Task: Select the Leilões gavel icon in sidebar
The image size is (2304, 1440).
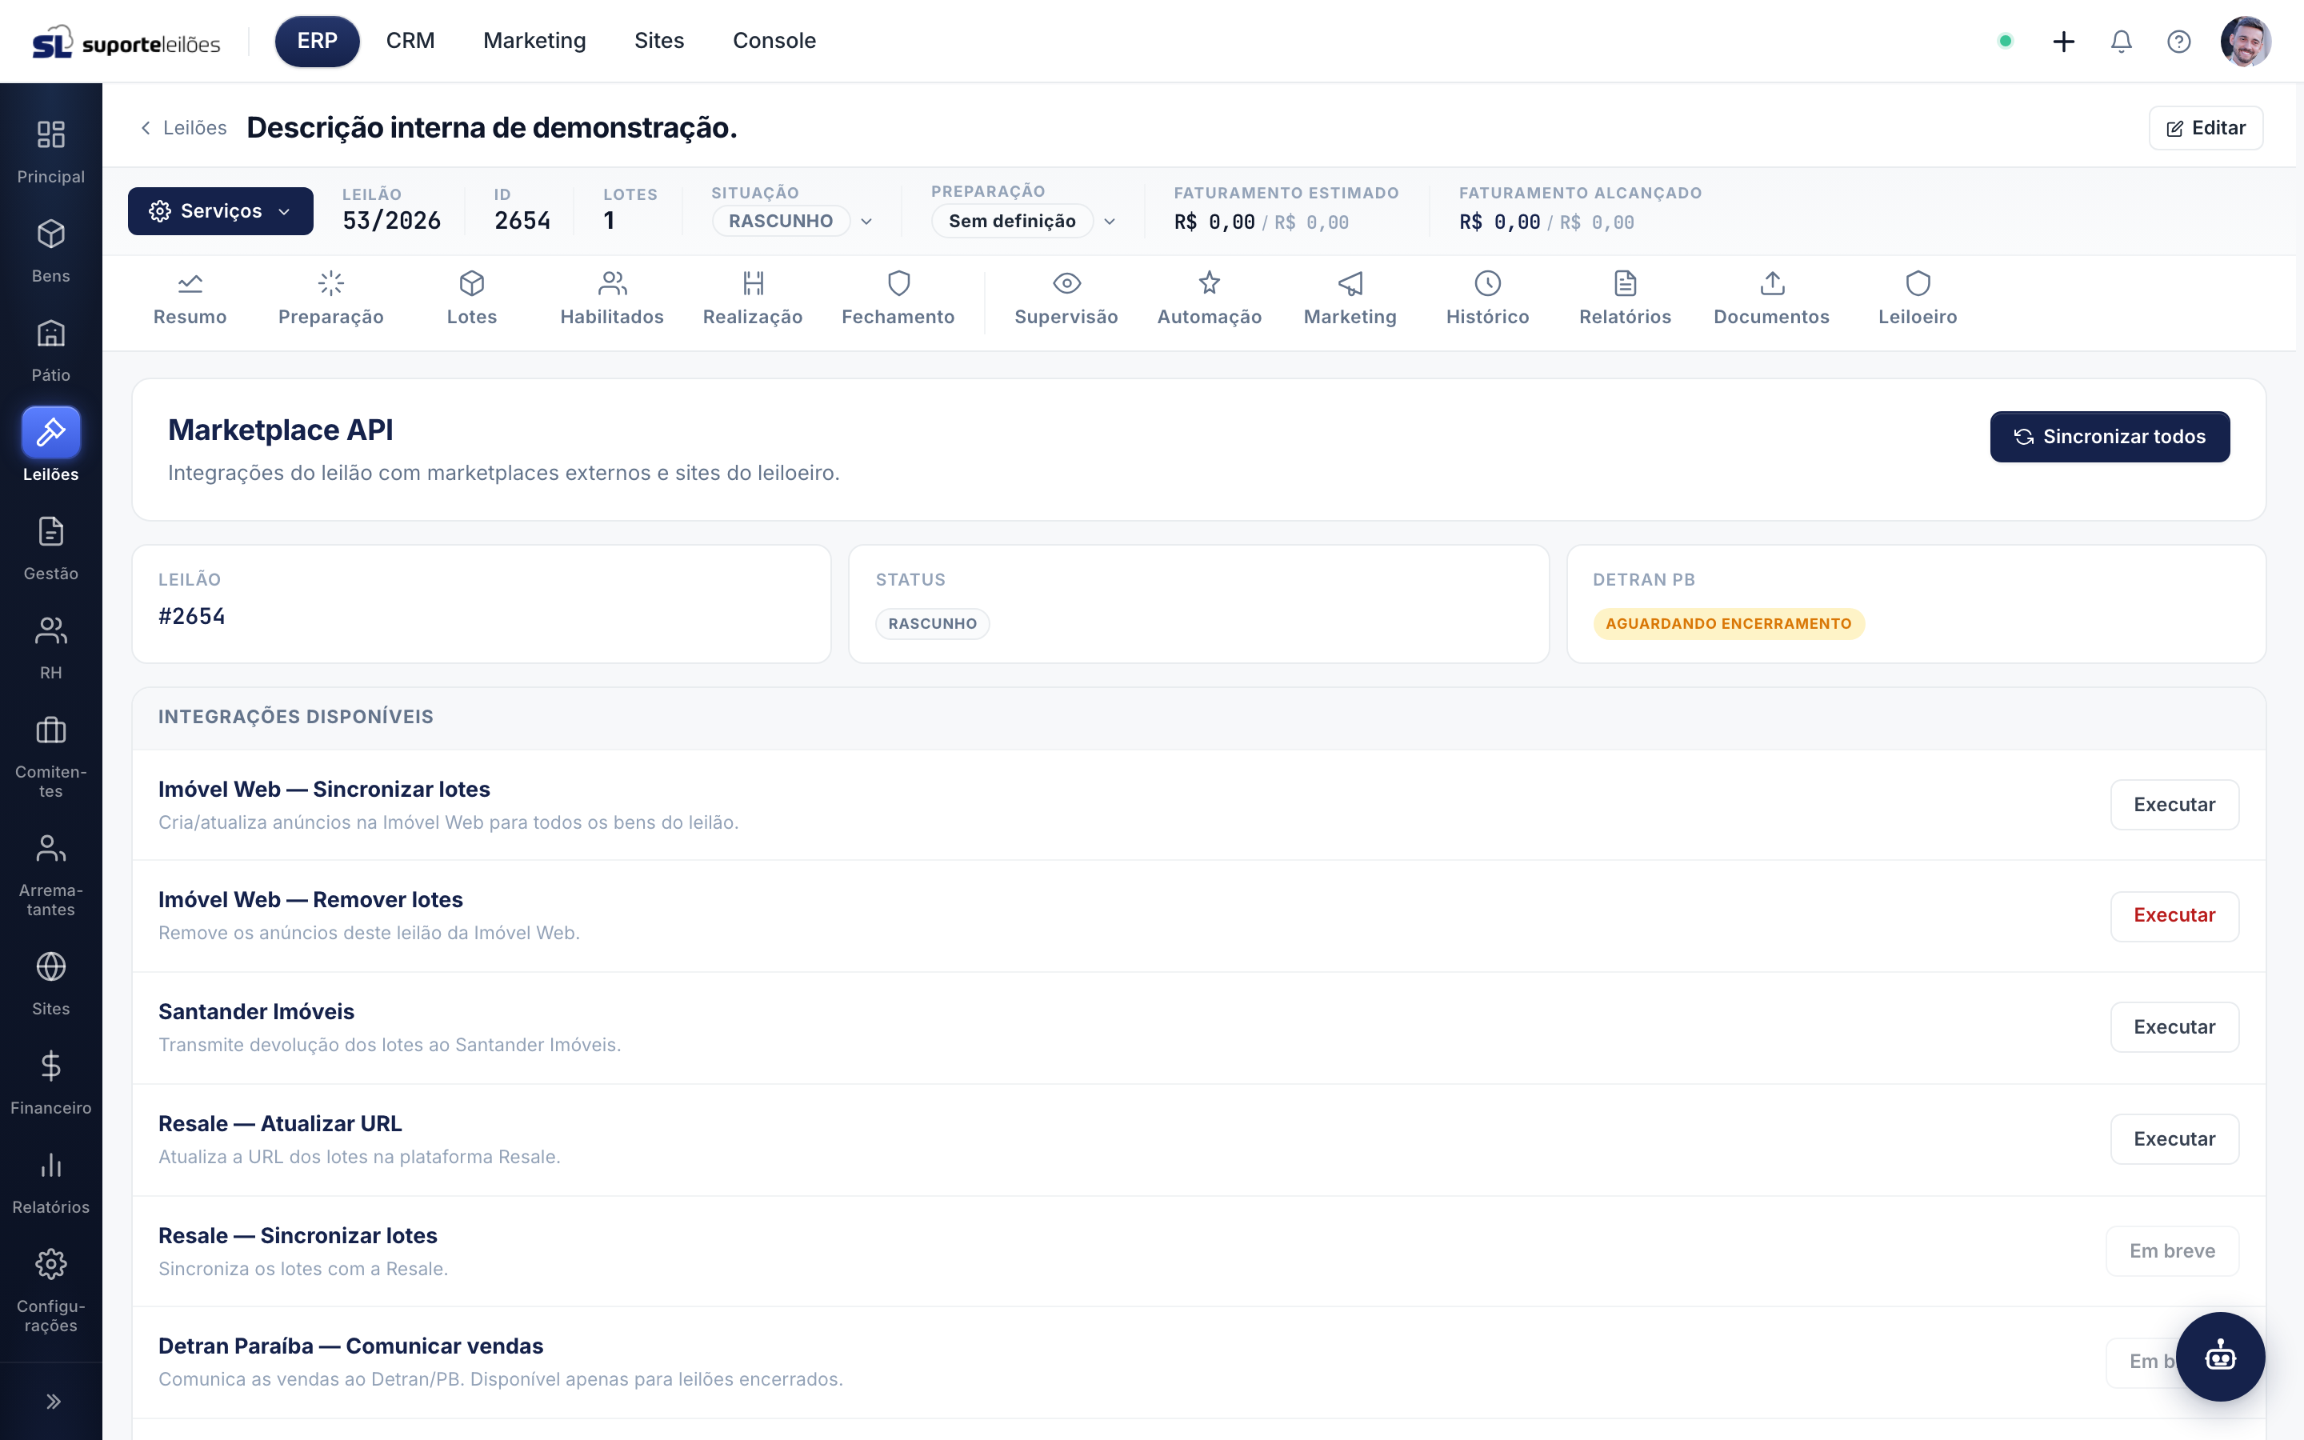Action: pos(50,432)
